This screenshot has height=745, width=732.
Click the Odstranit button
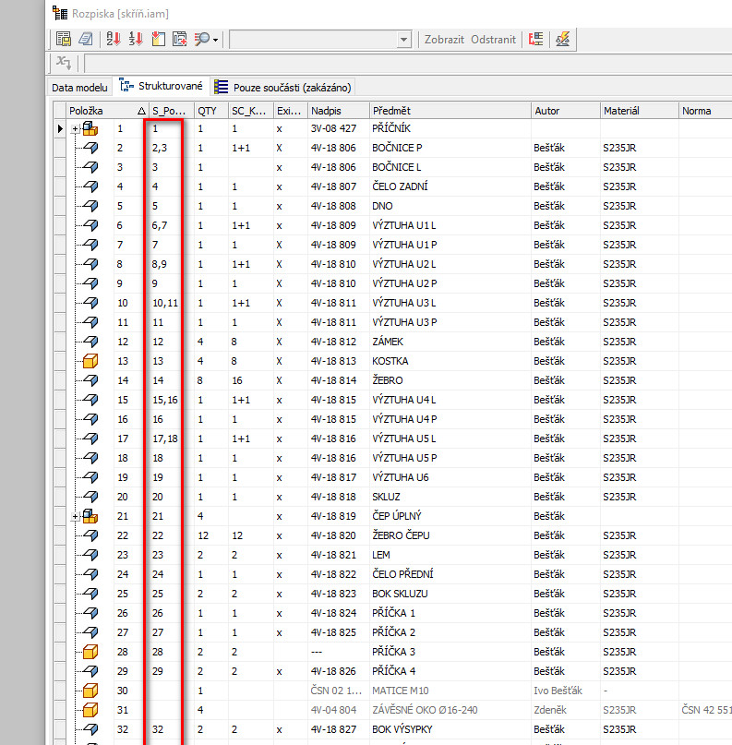click(x=494, y=40)
